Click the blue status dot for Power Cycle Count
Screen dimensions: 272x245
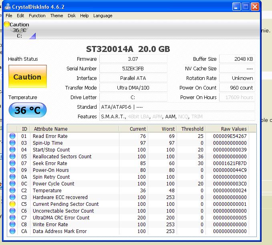coord(12,183)
